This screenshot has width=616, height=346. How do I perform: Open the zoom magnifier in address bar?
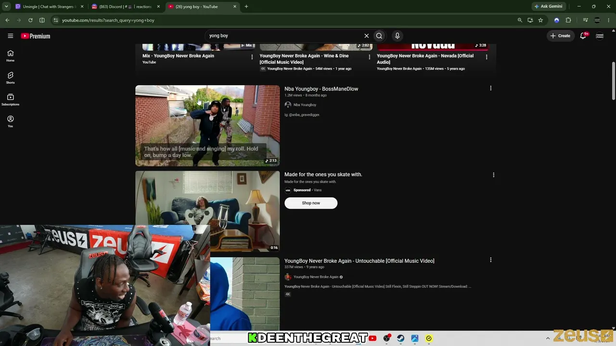[520, 20]
